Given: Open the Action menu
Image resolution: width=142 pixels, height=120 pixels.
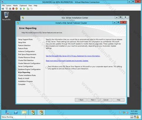Looking at the screenshot, I should [9, 6].
